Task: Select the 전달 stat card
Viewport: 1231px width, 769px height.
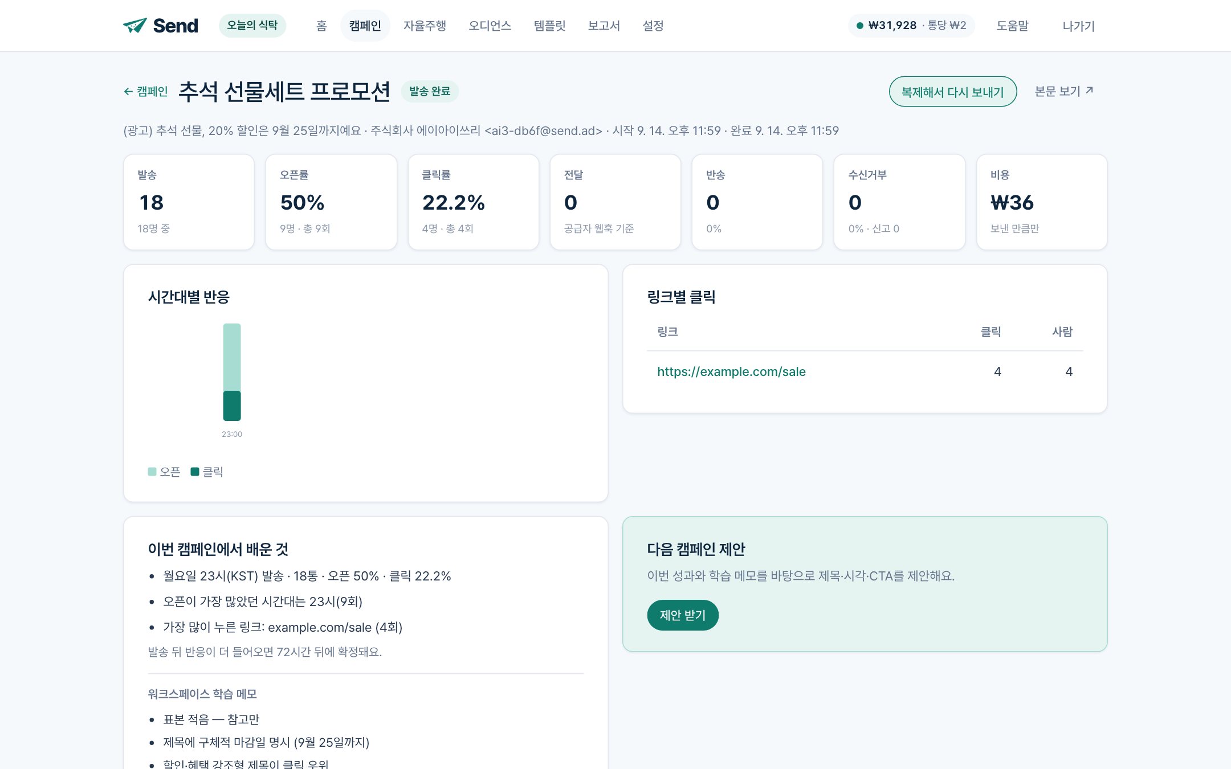Action: pyautogui.click(x=615, y=202)
